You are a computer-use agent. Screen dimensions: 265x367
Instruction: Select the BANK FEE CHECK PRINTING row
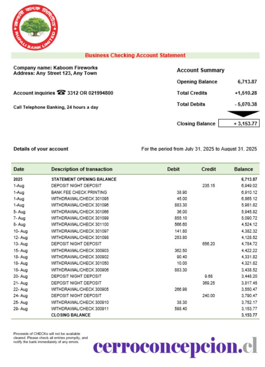tap(135, 192)
